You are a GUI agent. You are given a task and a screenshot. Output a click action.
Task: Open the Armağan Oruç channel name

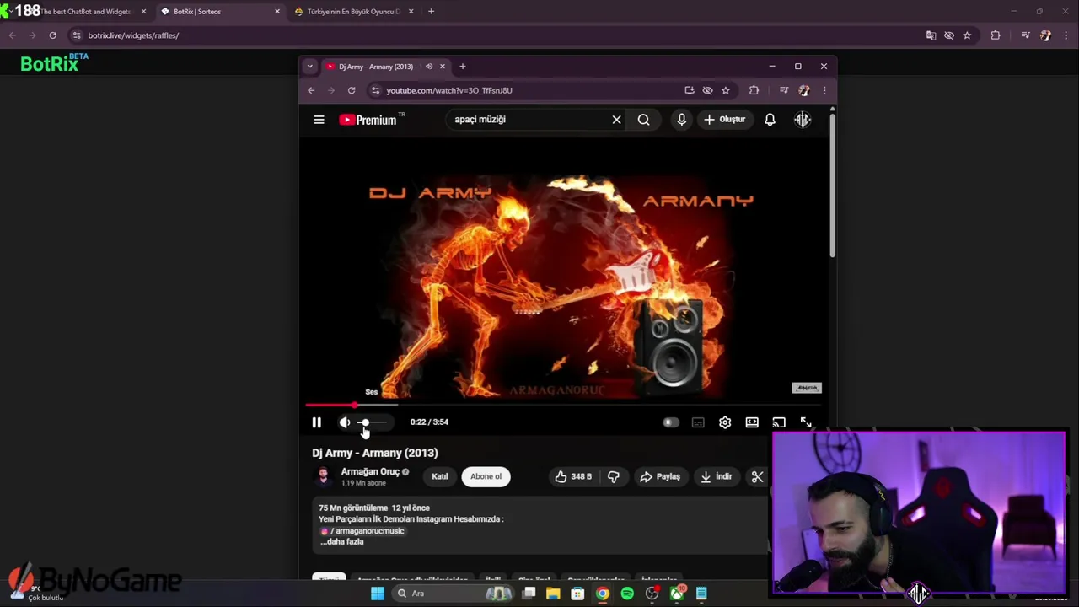[x=370, y=472]
